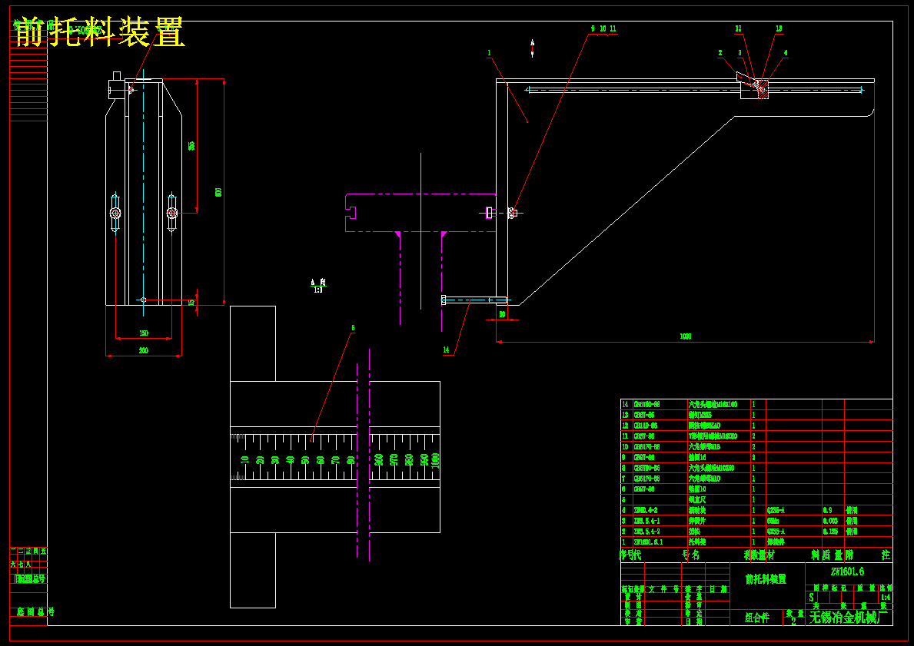Click the ruler graduation labeled 970
Viewport: 914px width, 646px height.
click(x=394, y=460)
